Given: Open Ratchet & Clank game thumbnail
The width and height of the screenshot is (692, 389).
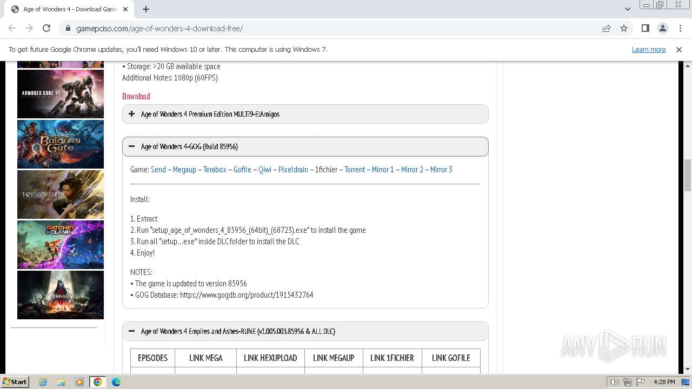Looking at the screenshot, I should 61,245.
